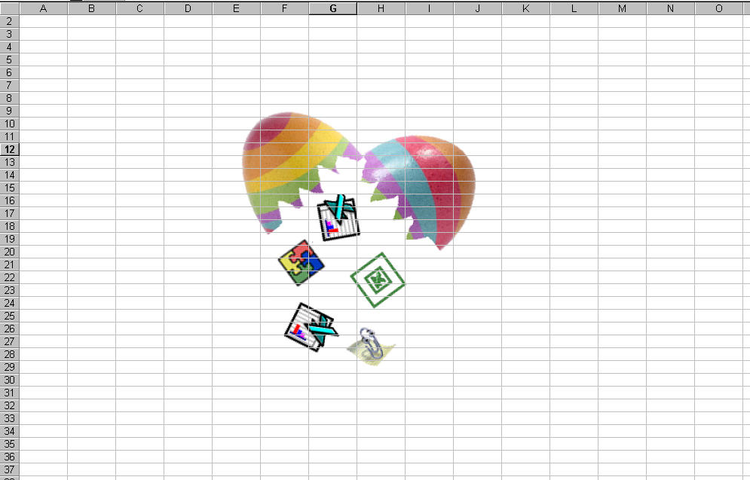Select column J header
The image size is (750, 480).
[478, 8]
